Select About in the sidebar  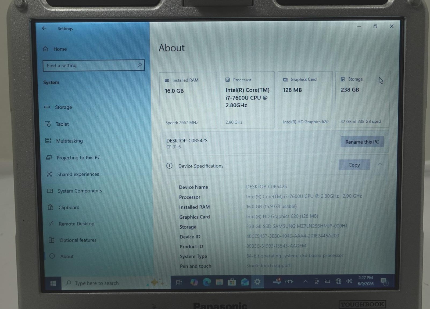67,256
